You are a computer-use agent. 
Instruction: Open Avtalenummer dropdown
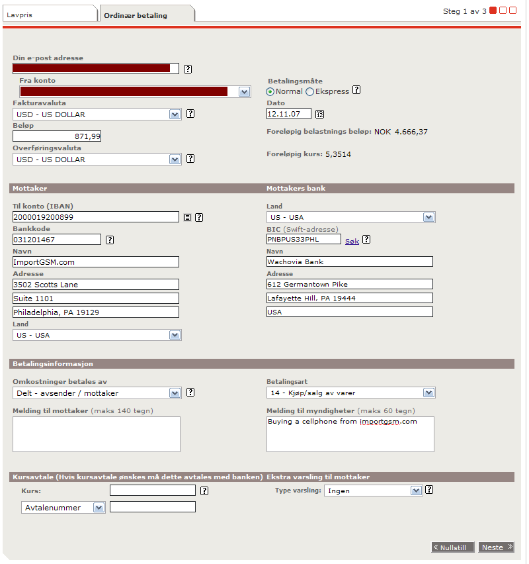(99, 508)
